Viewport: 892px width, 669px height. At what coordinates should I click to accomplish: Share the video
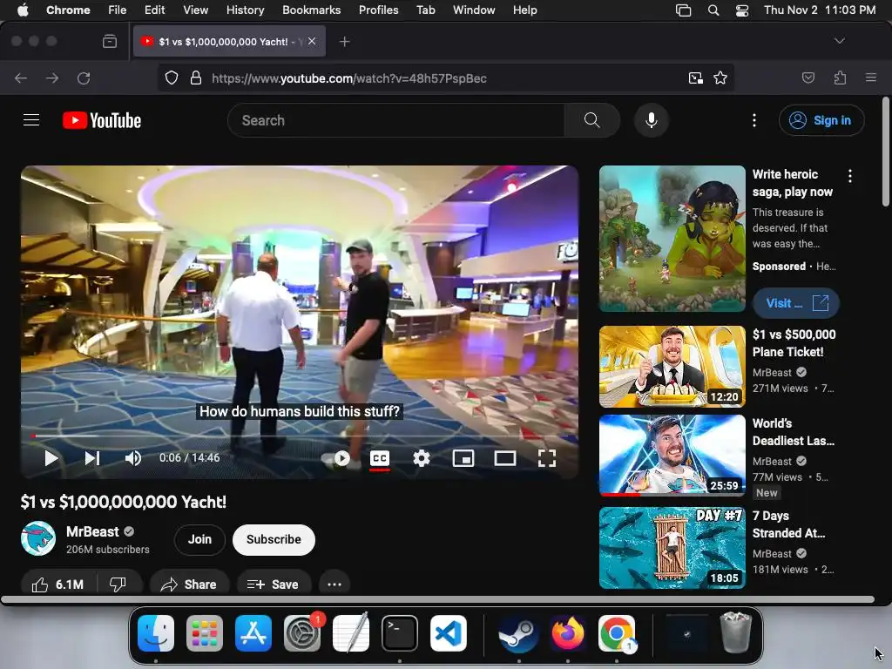(x=189, y=585)
